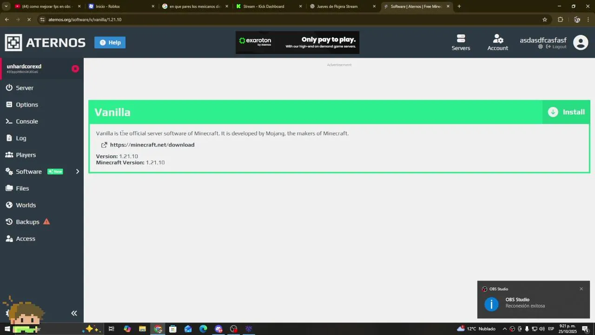
Task: Open Microsoft Store from taskbar
Action: tap(173, 329)
